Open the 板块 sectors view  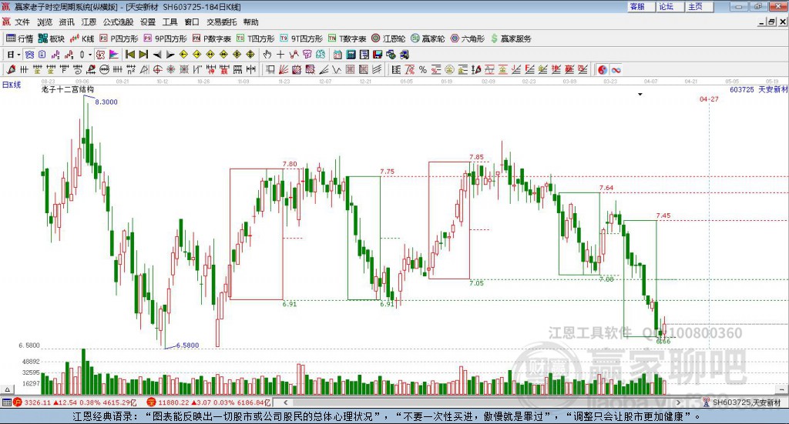[52, 38]
